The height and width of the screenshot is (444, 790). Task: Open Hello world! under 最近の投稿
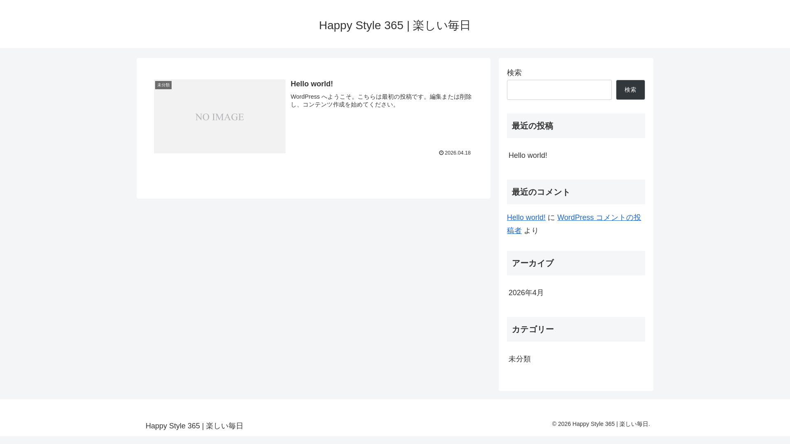pyautogui.click(x=527, y=155)
